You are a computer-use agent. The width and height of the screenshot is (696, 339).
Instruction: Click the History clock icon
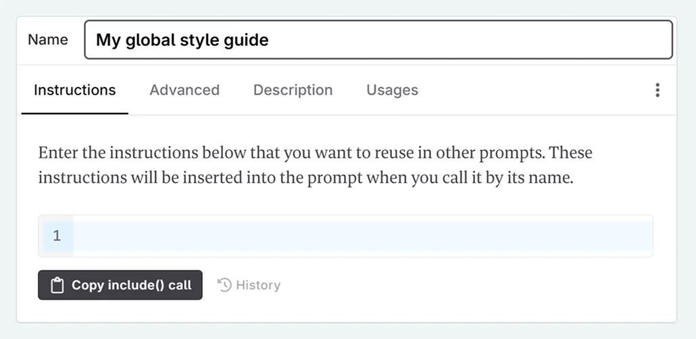[224, 285]
